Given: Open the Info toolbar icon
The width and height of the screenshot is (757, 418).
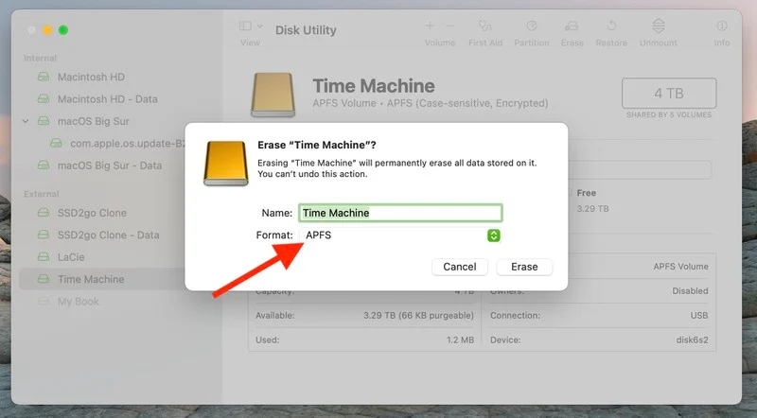Looking at the screenshot, I should tap(722, 26).
